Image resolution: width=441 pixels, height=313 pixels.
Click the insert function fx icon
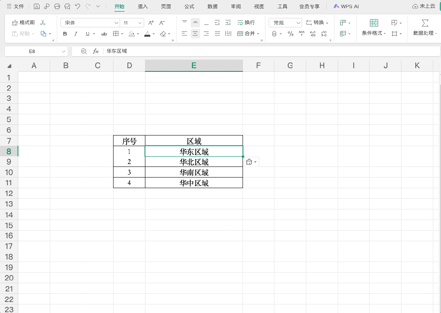pos(96,51)
